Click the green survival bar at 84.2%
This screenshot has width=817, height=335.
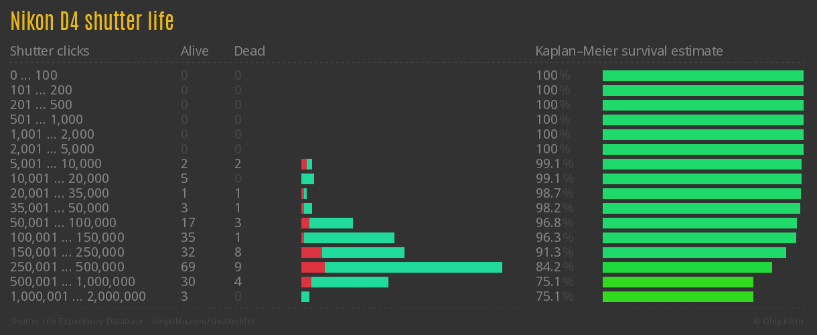tap(687, 267)
